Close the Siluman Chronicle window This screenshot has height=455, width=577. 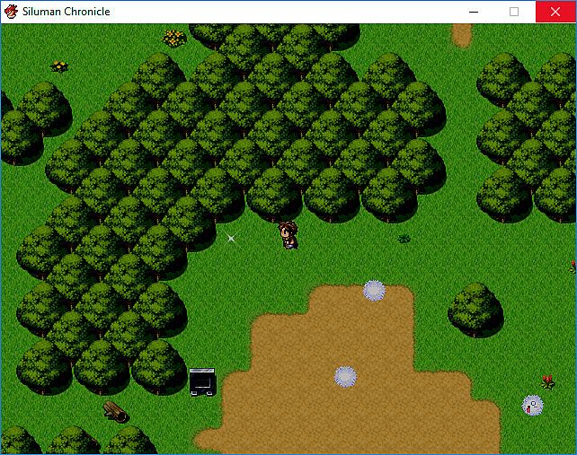click(x=555, y=12)
